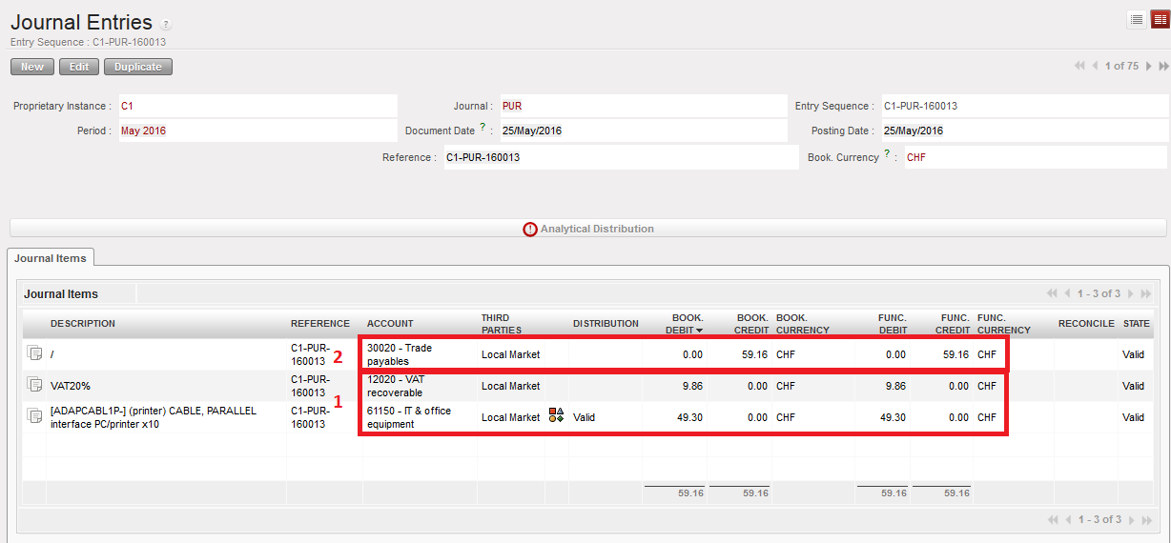Switch to list view icon
1171x543 pixels.
tap(1137, 20)
